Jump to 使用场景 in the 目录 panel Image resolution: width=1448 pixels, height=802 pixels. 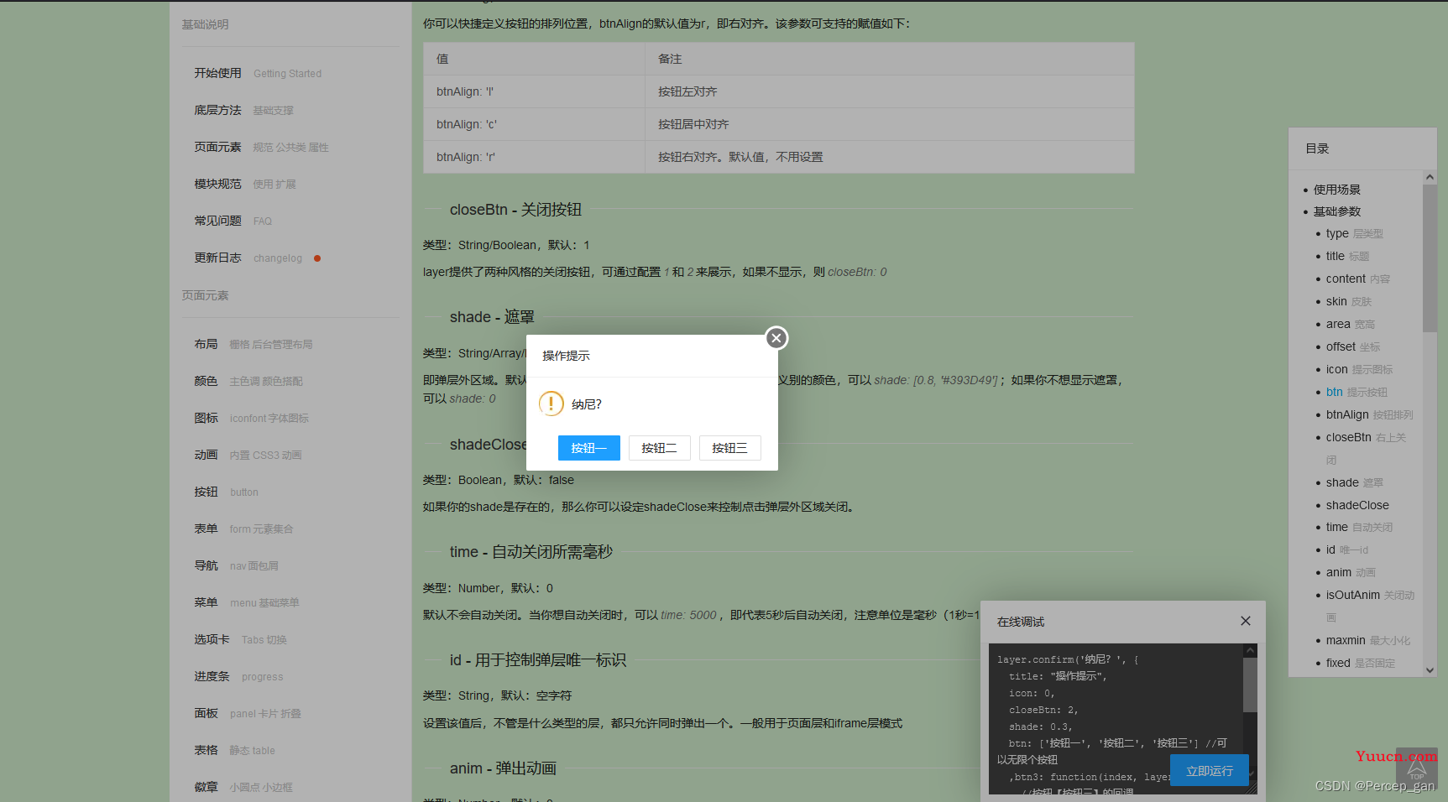coord(1337,190)
